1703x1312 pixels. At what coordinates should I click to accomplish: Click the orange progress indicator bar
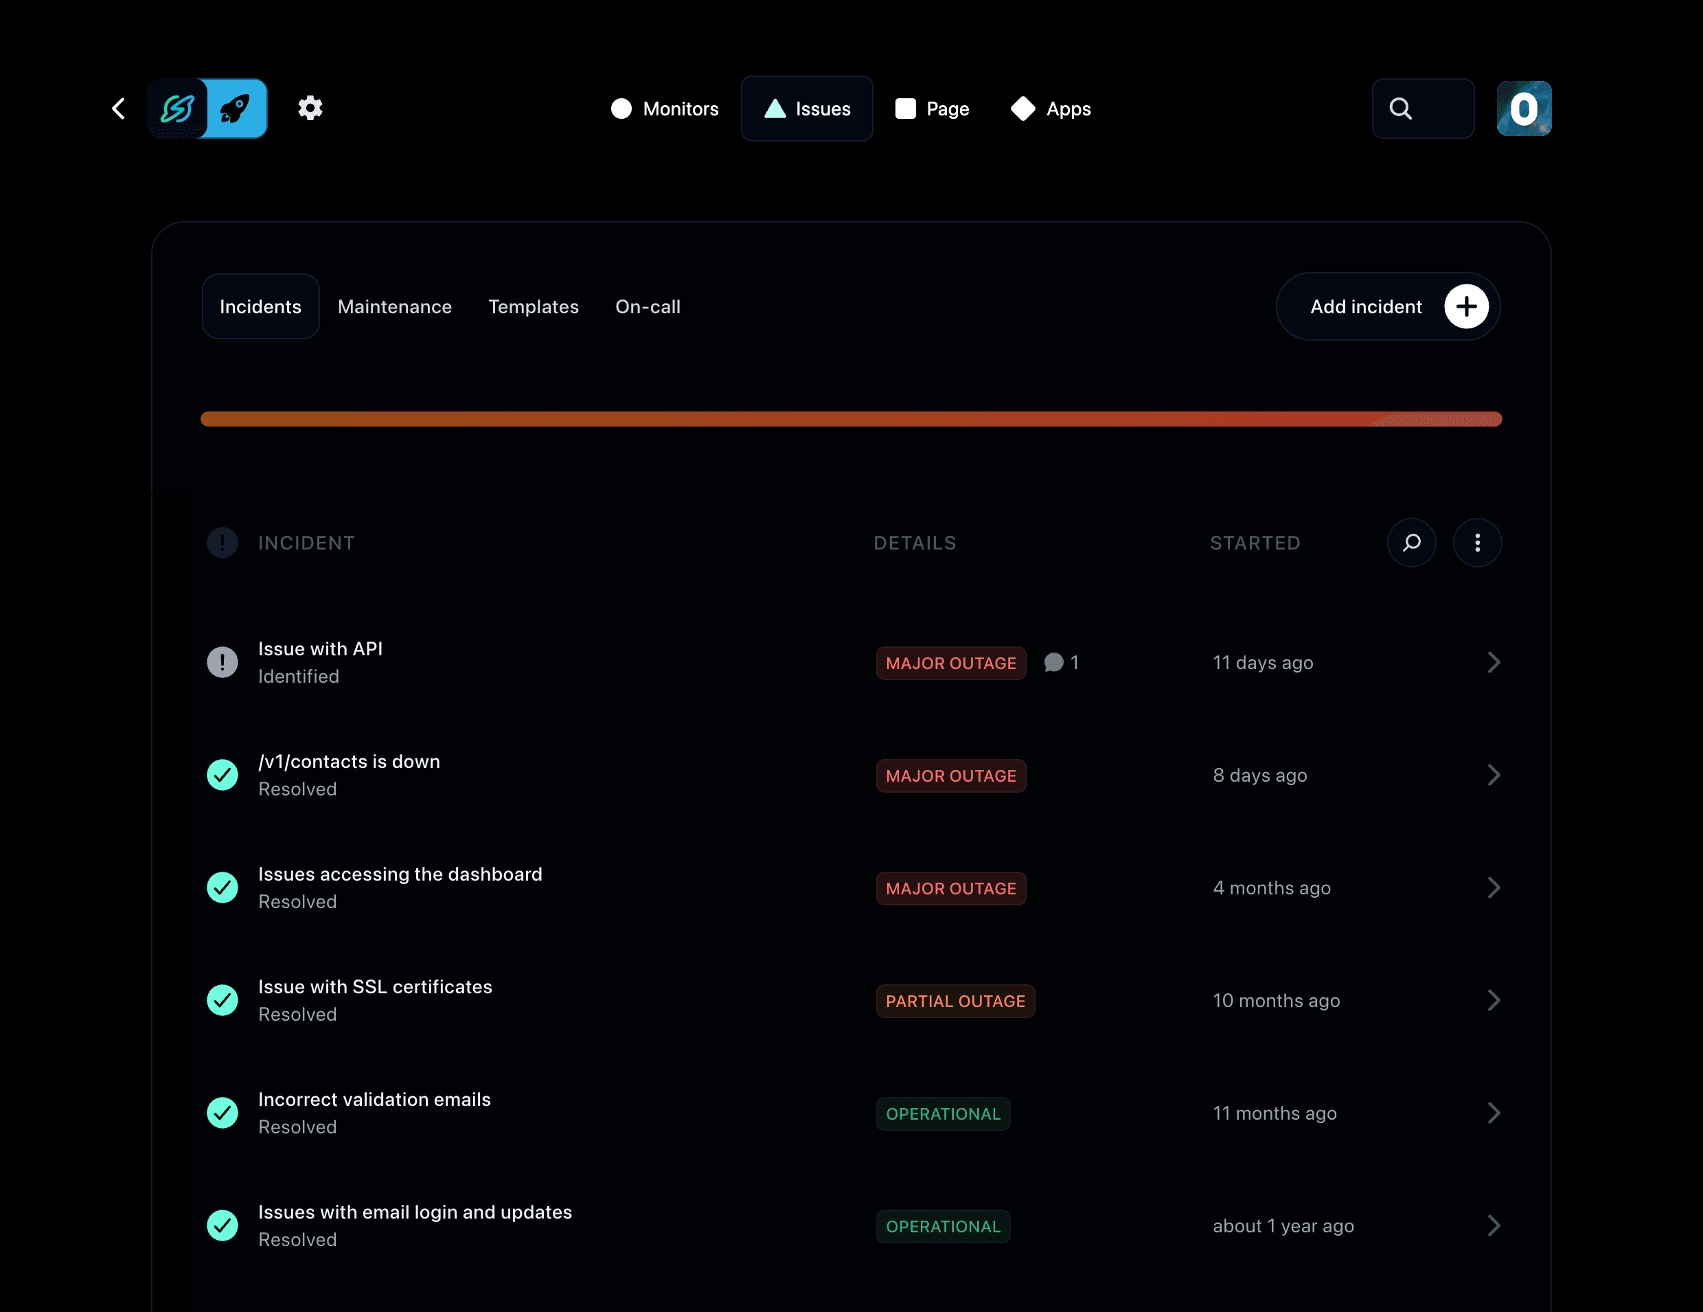click(850, 419)
